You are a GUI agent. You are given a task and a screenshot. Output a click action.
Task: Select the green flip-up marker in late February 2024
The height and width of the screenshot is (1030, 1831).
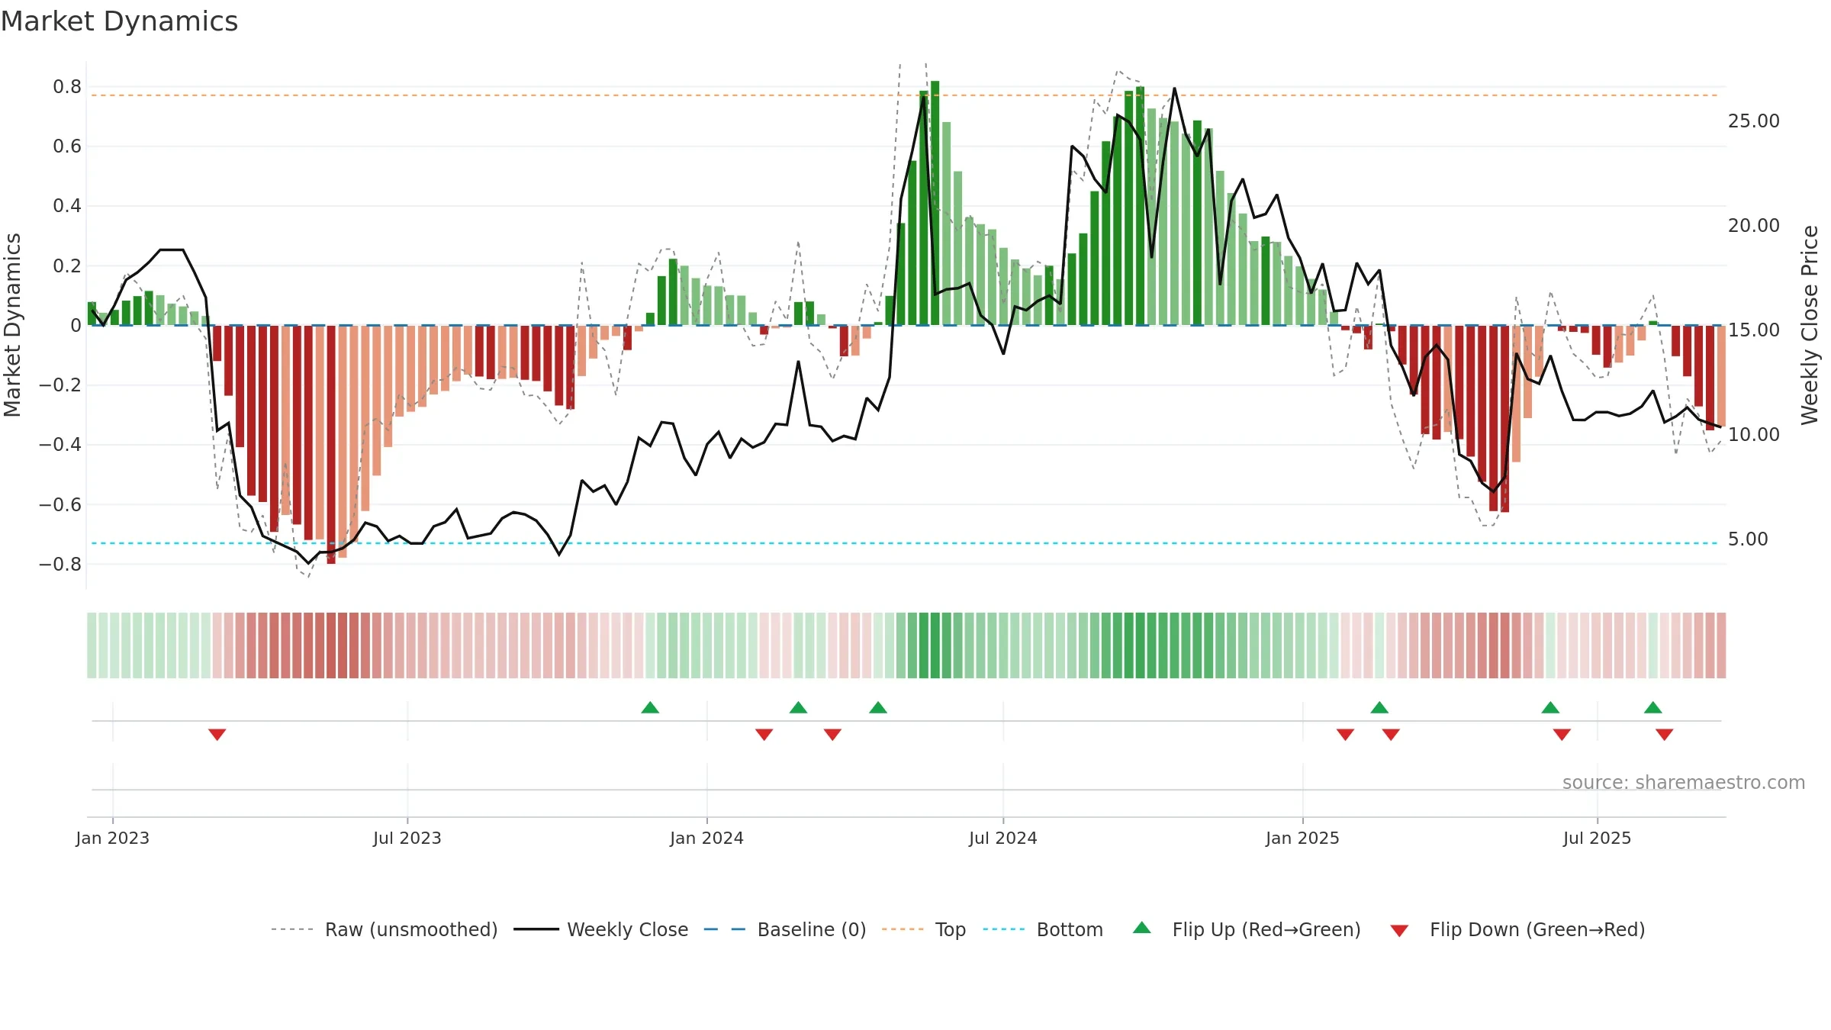[799, 707]
